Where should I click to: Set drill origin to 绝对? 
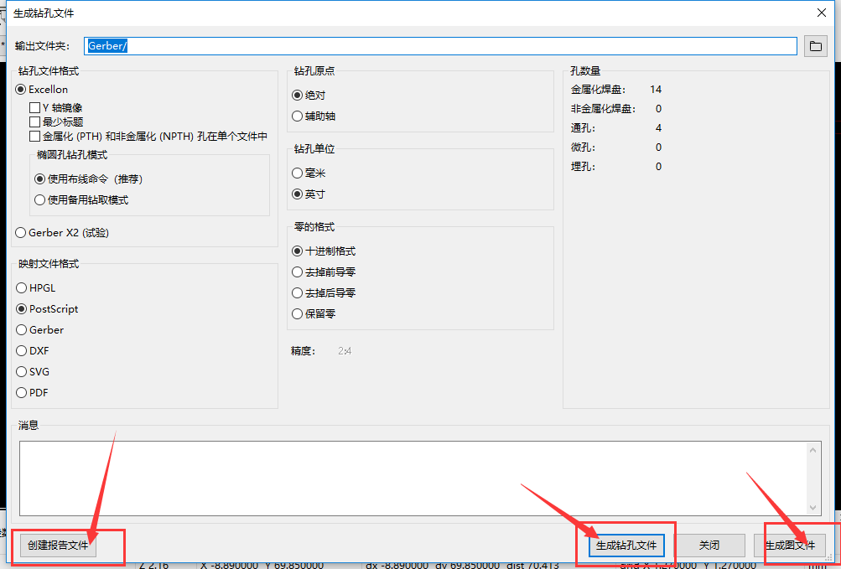[x=309, y=96]
